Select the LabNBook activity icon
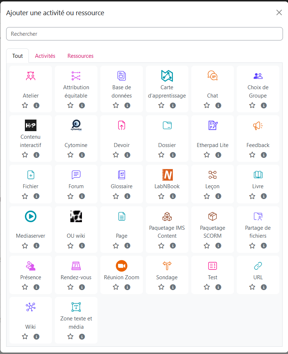Image resolution: width=288 pixels, height=354 pixels. pos(167,175)
